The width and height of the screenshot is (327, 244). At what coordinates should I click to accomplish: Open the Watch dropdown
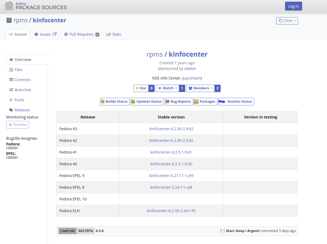click(x=167, y=88)
